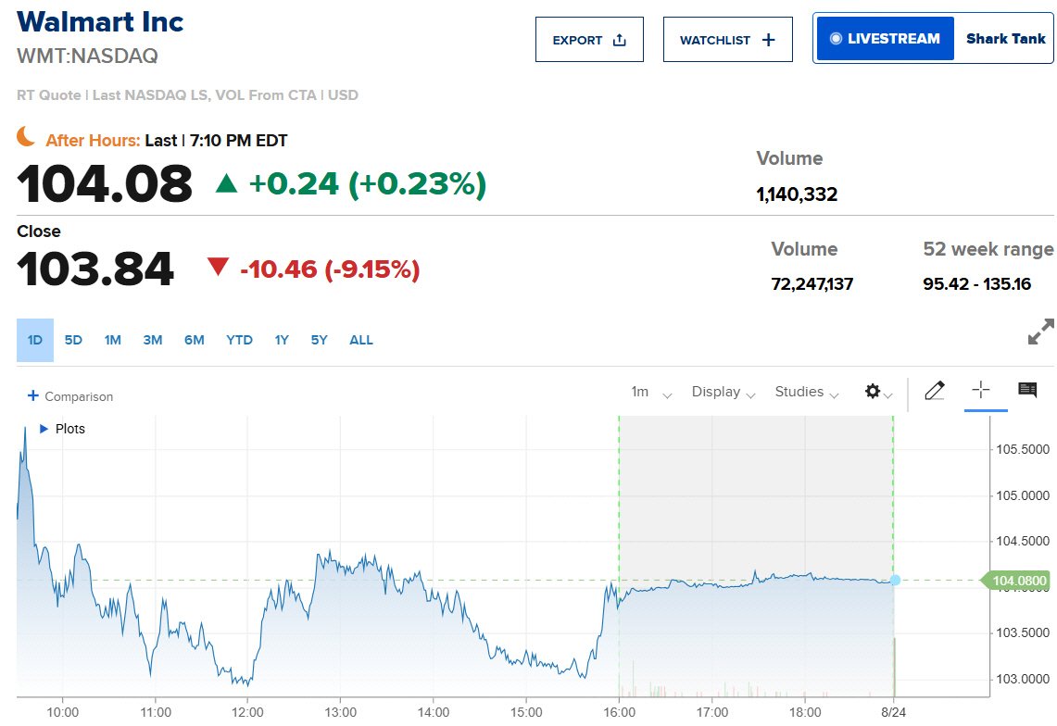The width and height of the screenshot is (1057, 726).
Task: Click the after-hours price 104.08
Action: click(x=105, y=183)
